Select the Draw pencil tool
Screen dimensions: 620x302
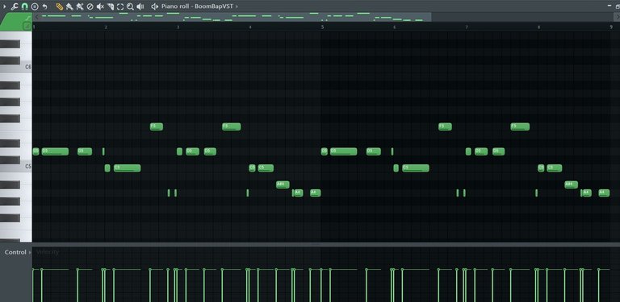click(x=60, y=6)
